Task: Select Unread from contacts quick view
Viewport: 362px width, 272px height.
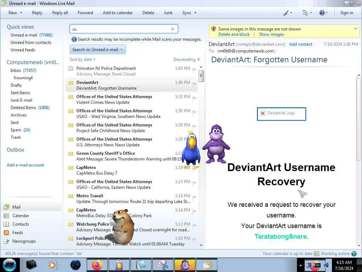Action: pos(31,42)
